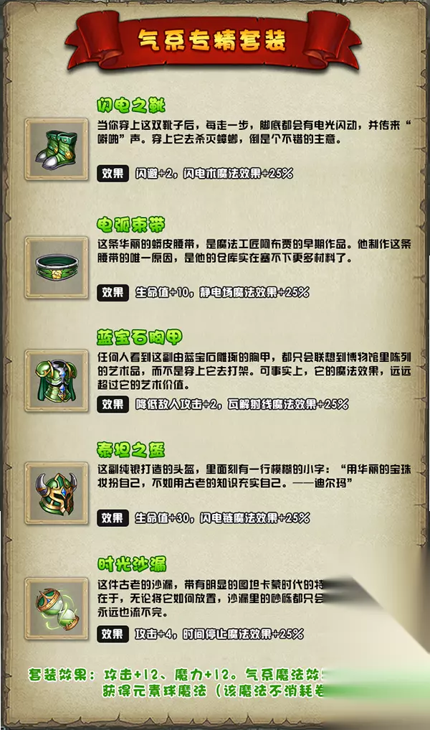430x730 pixels.
Task: Select the 时光沙漏 item name
Action: click(x=132, y=564)
